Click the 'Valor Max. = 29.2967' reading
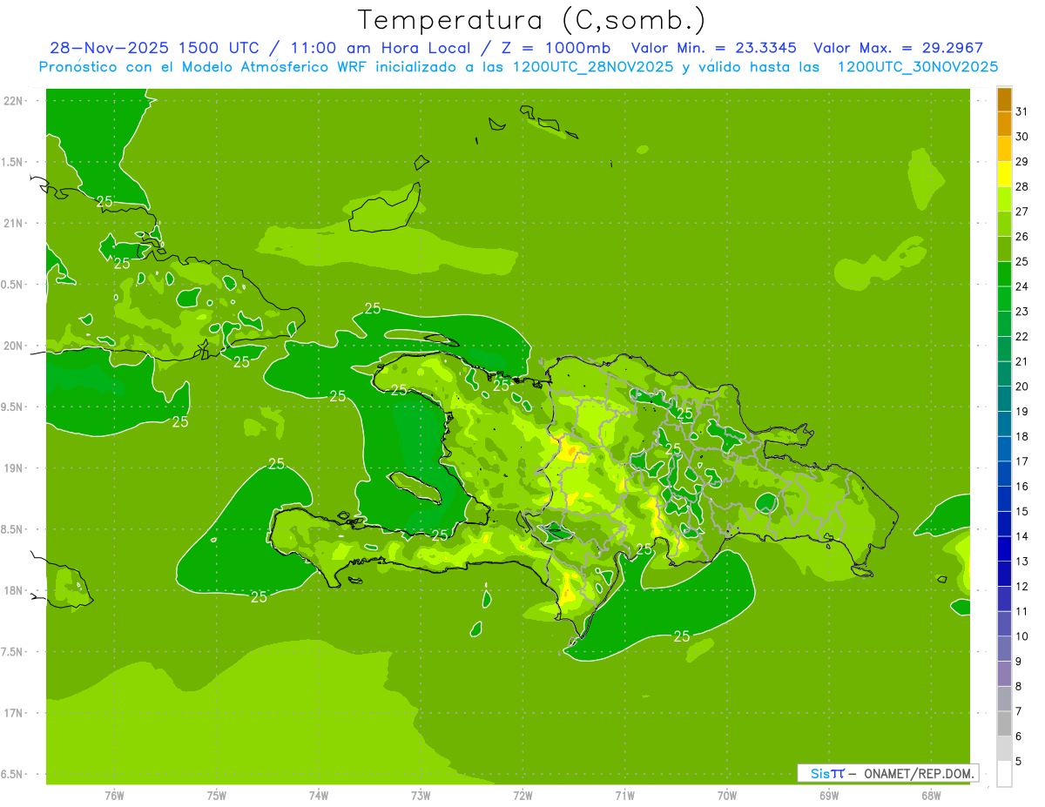Image resolution: width=1045 pixels, height=807 pixels. pyautogui.click(x=899, y=48)
